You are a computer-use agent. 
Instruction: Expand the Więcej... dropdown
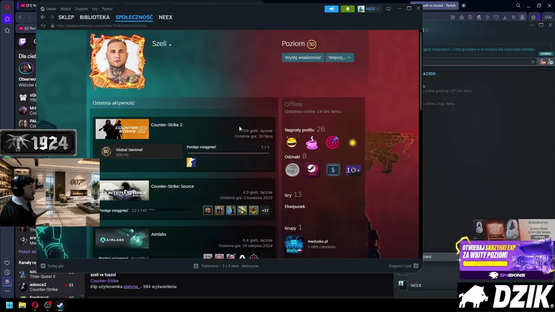(340, 58)
